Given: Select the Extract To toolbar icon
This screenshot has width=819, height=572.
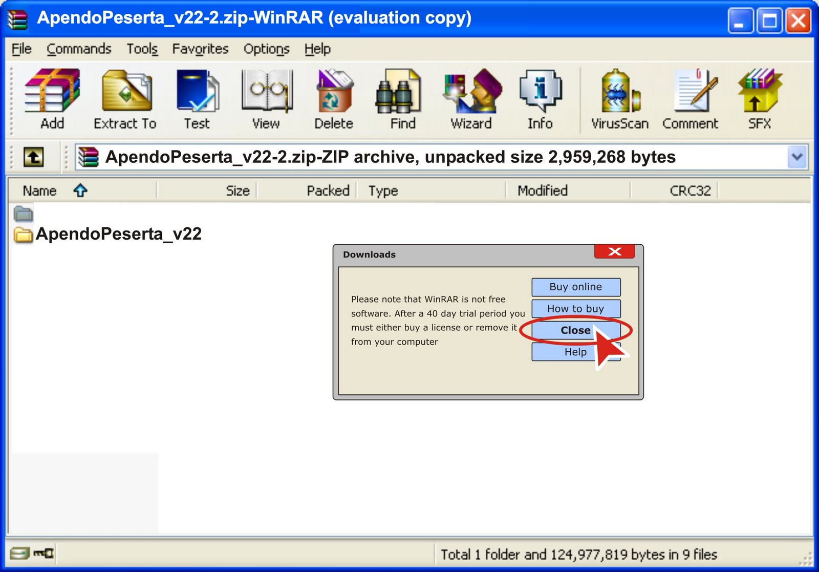Looking at the screenshot, I should [125, 99].
